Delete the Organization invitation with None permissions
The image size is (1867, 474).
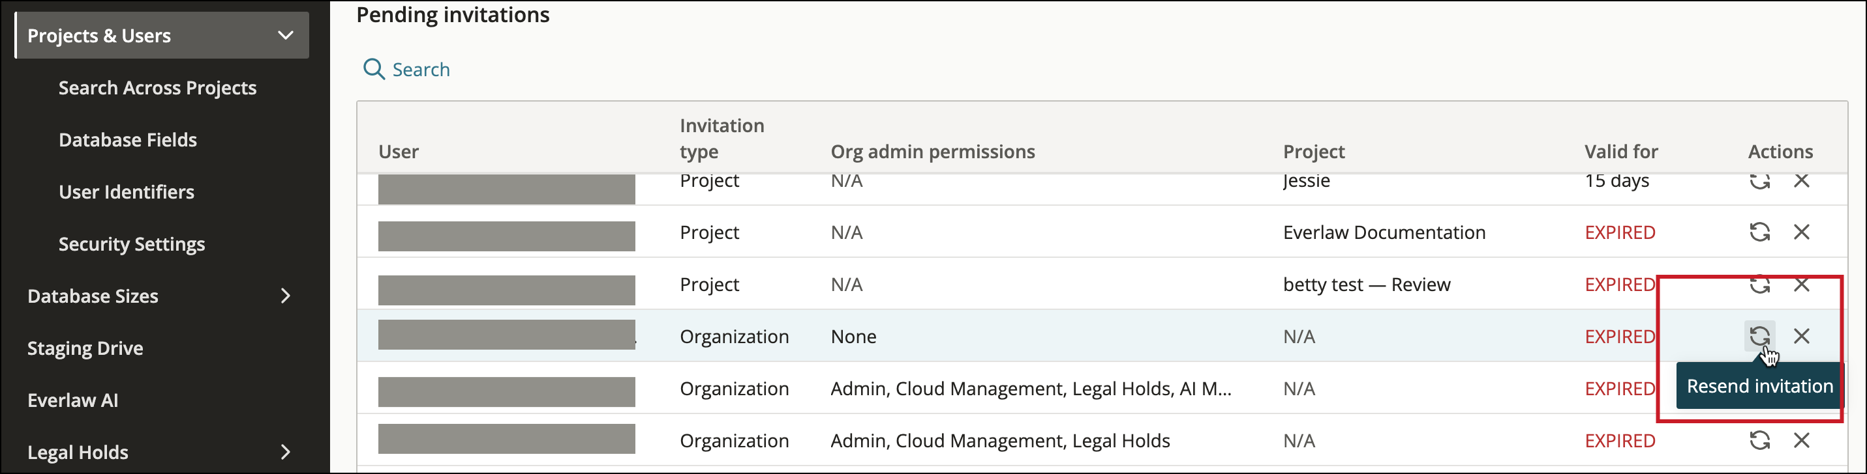point(1801,336)
